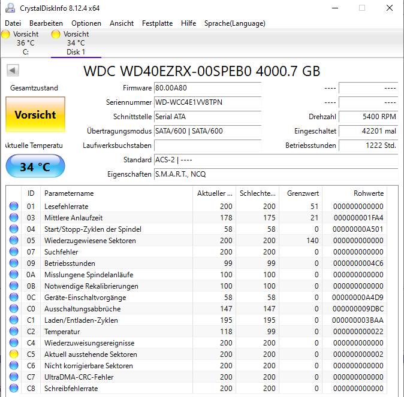Open the Ansicht menu
404x397 pixels.
pos(122,23)
